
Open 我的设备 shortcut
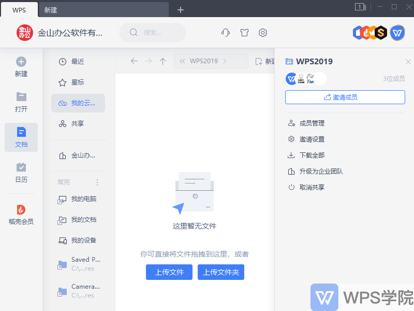coord(78,241)
